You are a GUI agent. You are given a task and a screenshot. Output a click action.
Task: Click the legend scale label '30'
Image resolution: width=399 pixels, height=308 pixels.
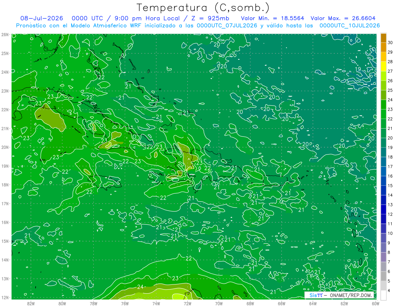(390, 43)
